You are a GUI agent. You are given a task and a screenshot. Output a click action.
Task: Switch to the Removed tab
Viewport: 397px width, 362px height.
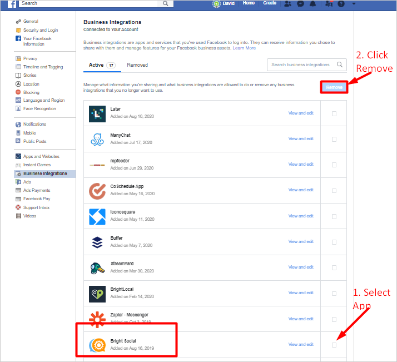[x=137, y=65]
